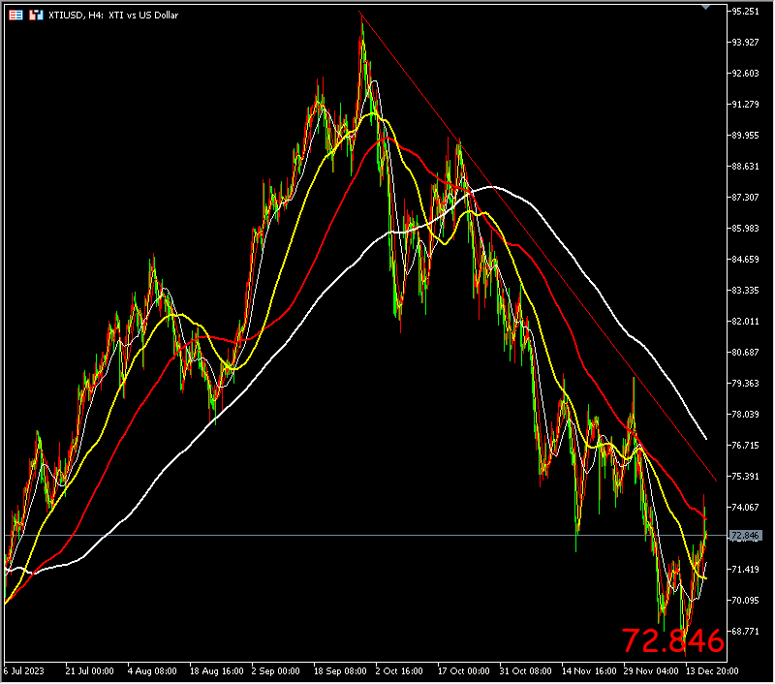
Task: Click price level 79.363 on the scale
Action: coord(745,384)
